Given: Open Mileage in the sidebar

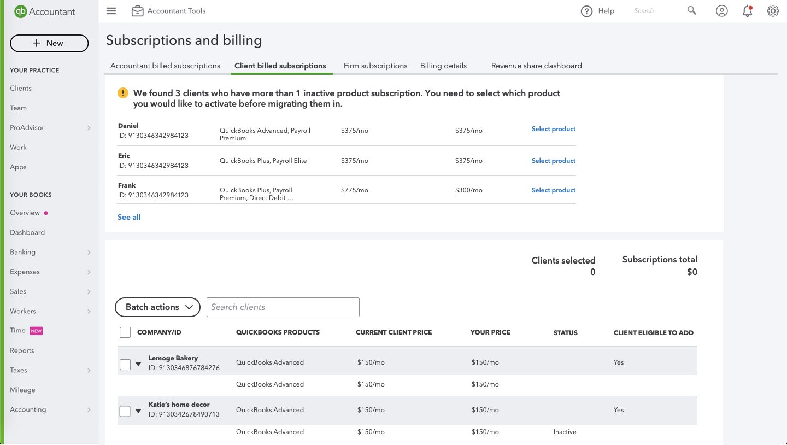Looking at the screenshot, I should tap(22, 390).
